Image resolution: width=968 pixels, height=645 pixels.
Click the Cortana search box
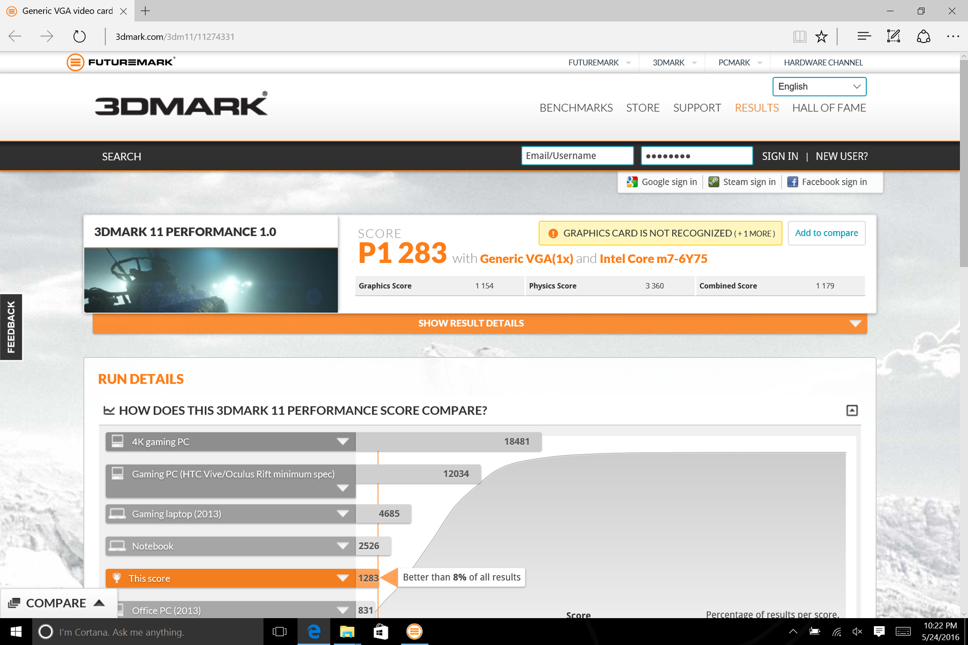148,632
